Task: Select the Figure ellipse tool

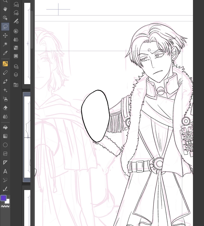Action: pos(5,145)
